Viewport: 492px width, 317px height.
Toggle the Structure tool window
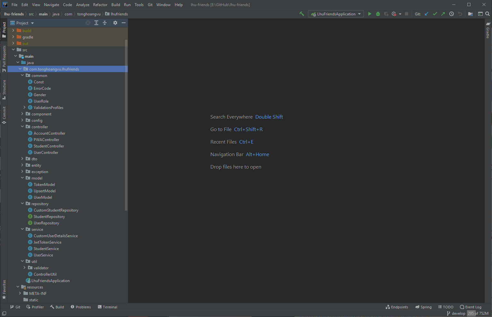point(4,89)
